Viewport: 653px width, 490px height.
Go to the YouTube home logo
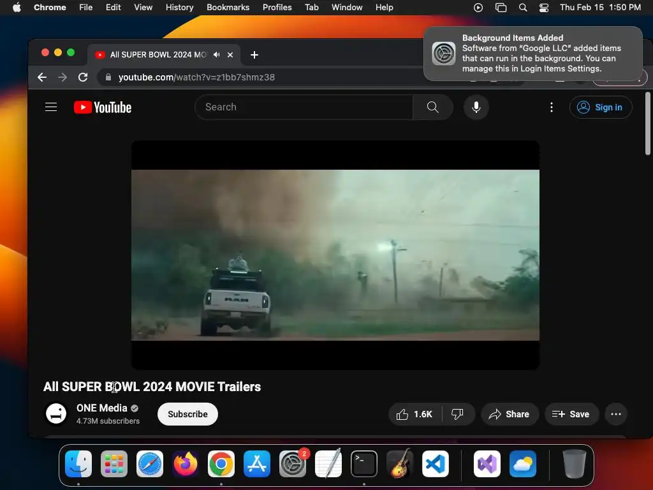click(x=103, y=107)
